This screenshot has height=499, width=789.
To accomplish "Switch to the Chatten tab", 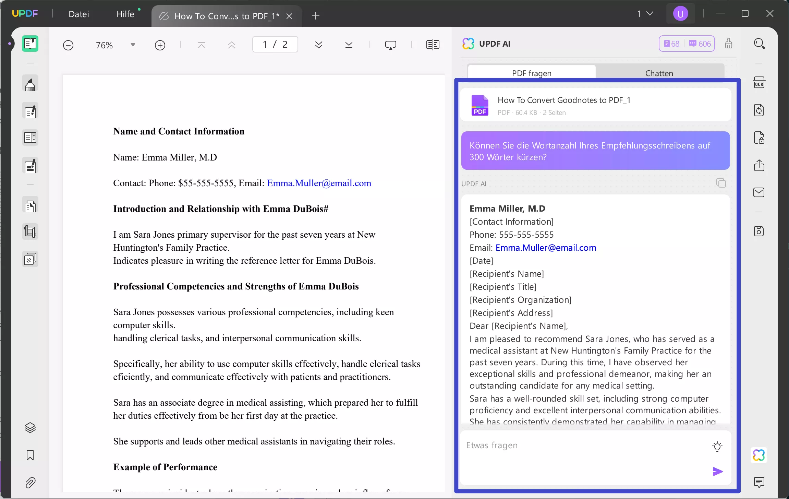I will pyautogui.click(x=659, y=73).
